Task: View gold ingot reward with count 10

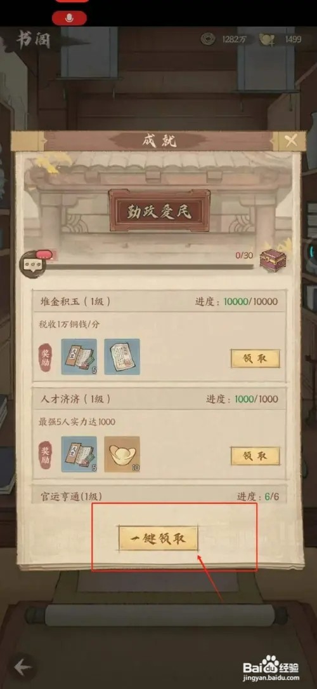Action: [x=122, y=454]
